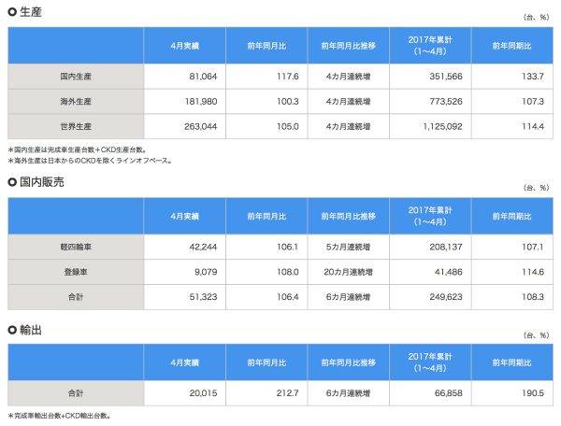Screen dimensions: 561x426
Task: Click the 2017年累計 header in 生産 table
Action: pyautogui.click(x=430, y=46)
